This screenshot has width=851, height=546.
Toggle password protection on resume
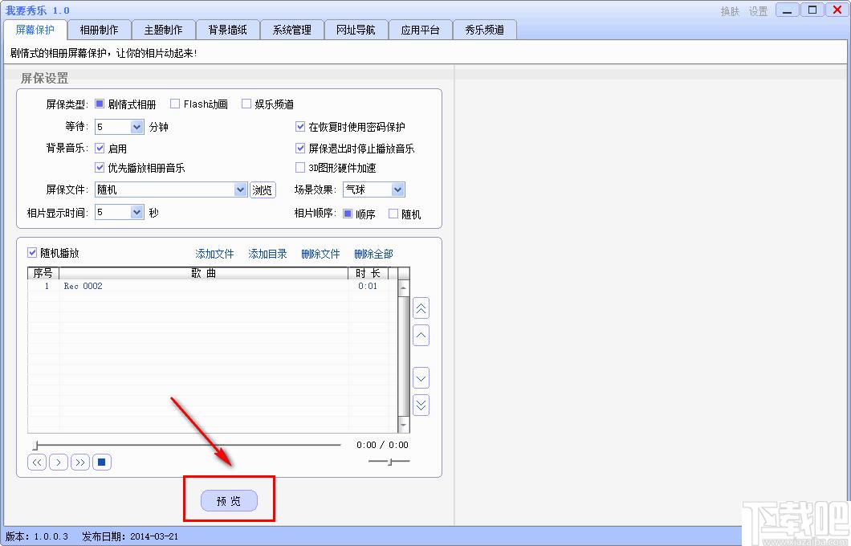[x=300, y=126]
